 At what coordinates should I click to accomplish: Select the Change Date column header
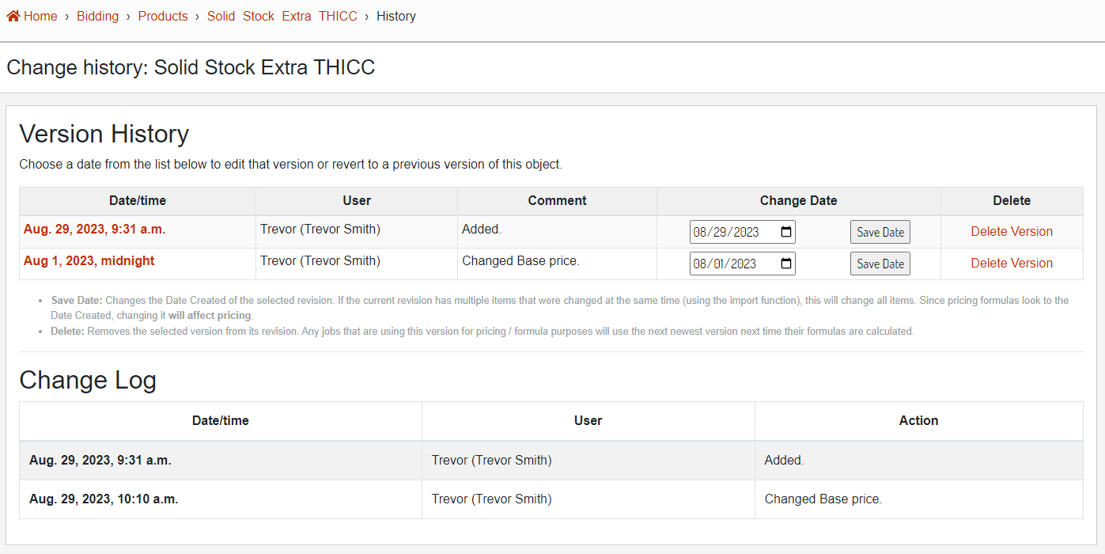coord(798,201)
